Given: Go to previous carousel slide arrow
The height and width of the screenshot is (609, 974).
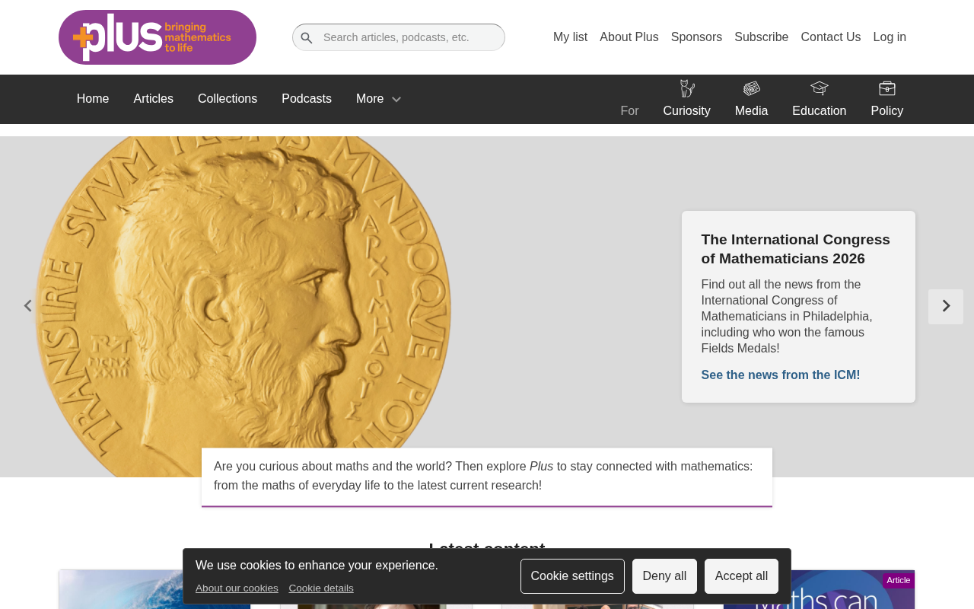Looking at the screenshot, I should 28,306.
